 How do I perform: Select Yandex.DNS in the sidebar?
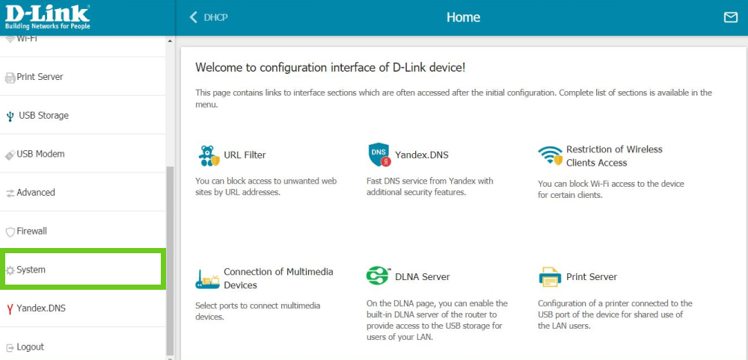pos(42,308)
